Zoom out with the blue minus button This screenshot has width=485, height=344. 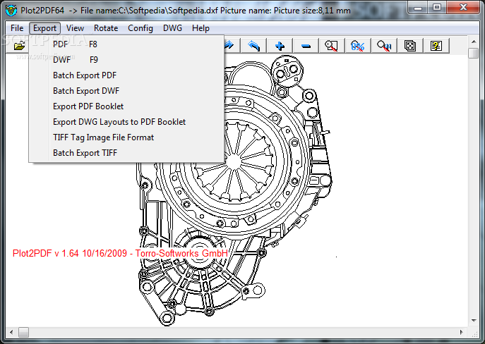click(306, 46)
